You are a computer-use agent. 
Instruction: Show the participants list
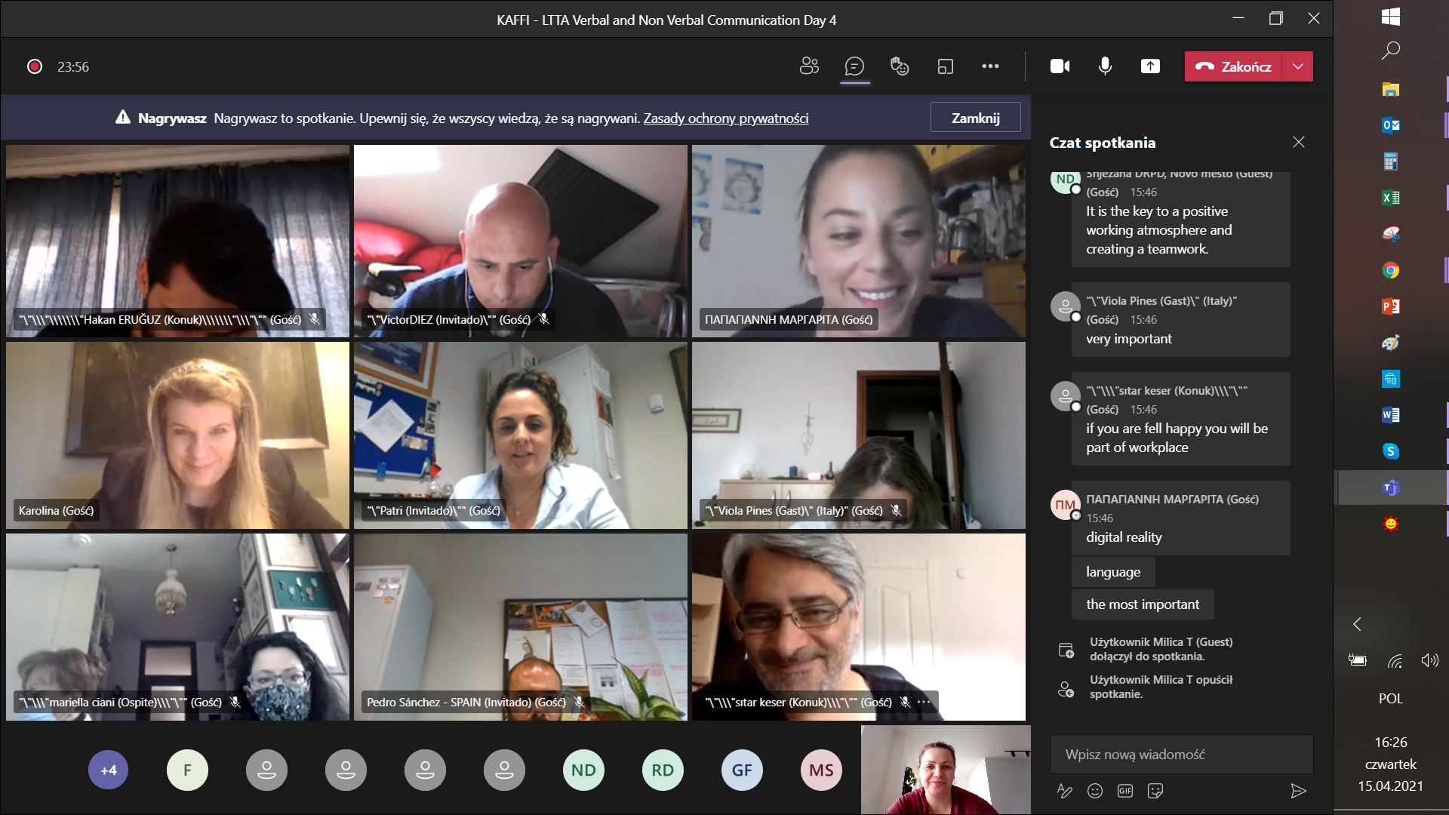point(809,66)
